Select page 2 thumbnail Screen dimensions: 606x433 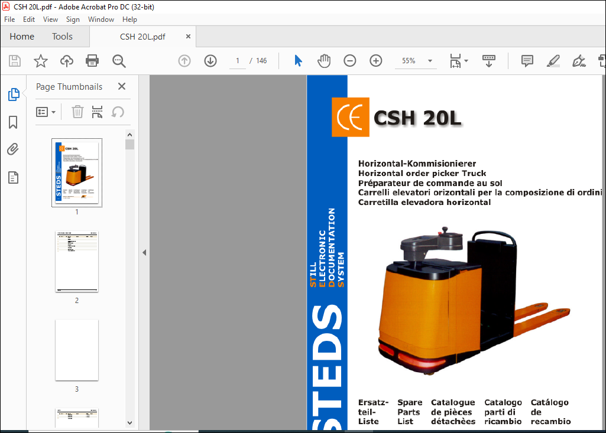click(77, 262)
